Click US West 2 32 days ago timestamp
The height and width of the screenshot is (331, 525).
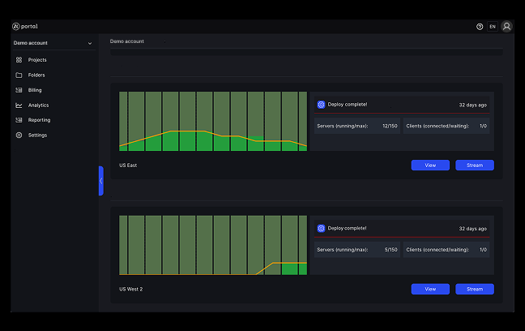pos(473,229)
